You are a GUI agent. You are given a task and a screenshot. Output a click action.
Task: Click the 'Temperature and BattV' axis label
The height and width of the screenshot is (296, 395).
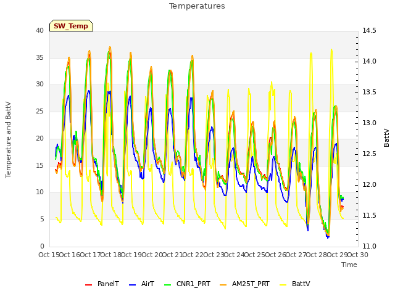8,140
